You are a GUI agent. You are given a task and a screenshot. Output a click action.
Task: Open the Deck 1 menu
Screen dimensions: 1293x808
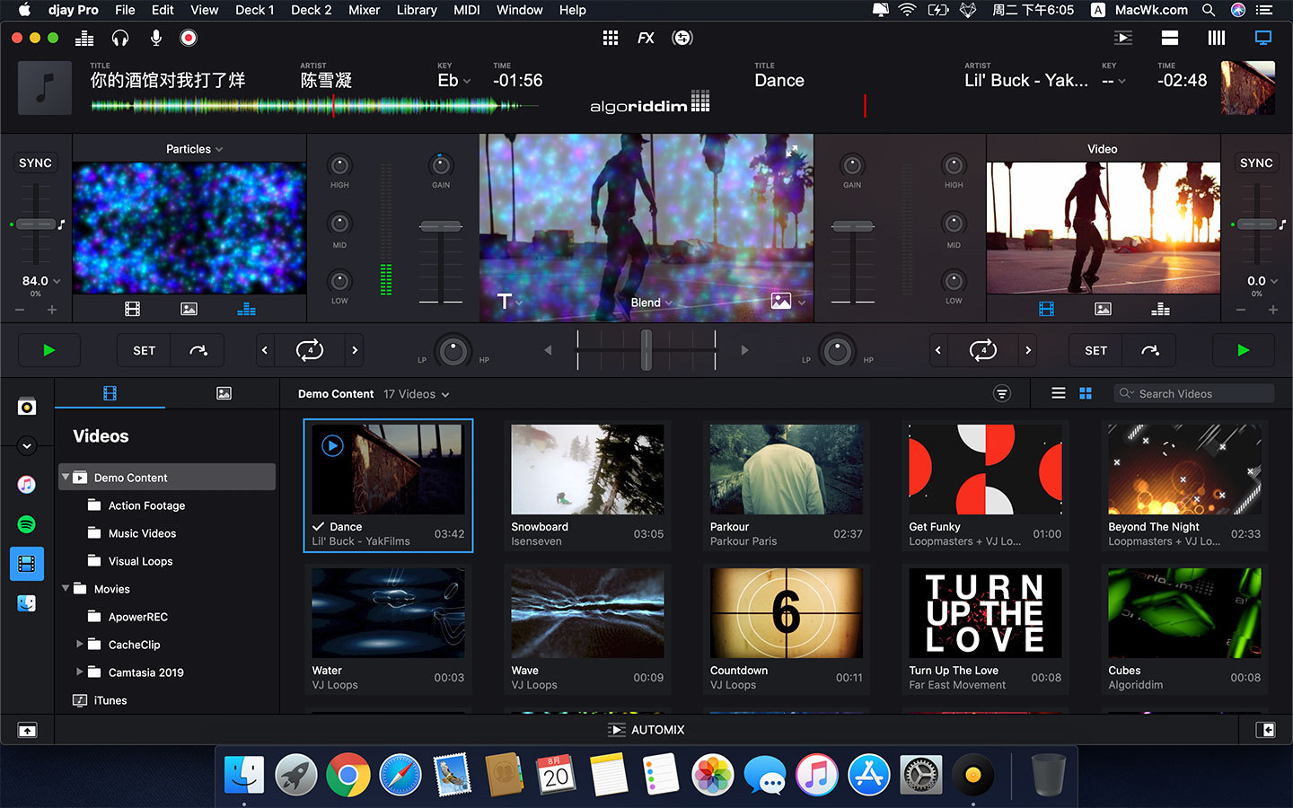point(254,10)
